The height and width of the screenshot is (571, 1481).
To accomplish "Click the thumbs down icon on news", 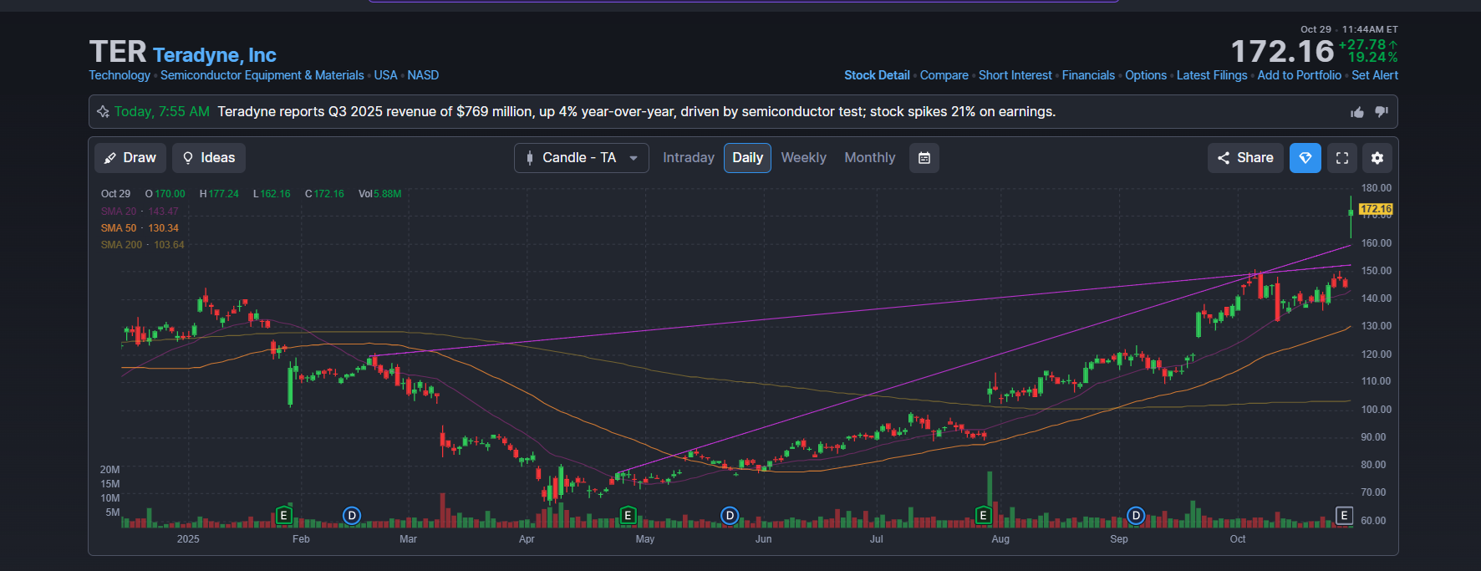I will click(1382, 112).
